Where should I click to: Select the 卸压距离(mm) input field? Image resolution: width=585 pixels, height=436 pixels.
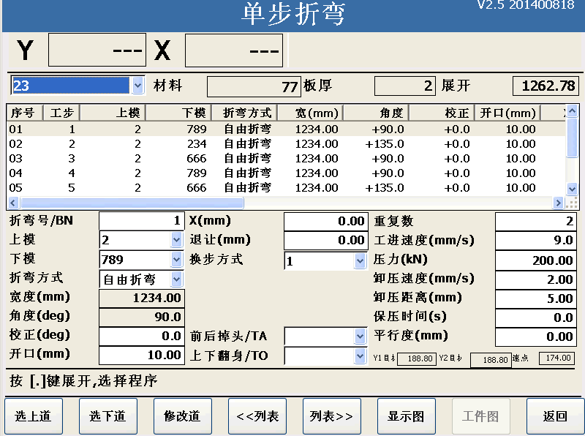536,298
